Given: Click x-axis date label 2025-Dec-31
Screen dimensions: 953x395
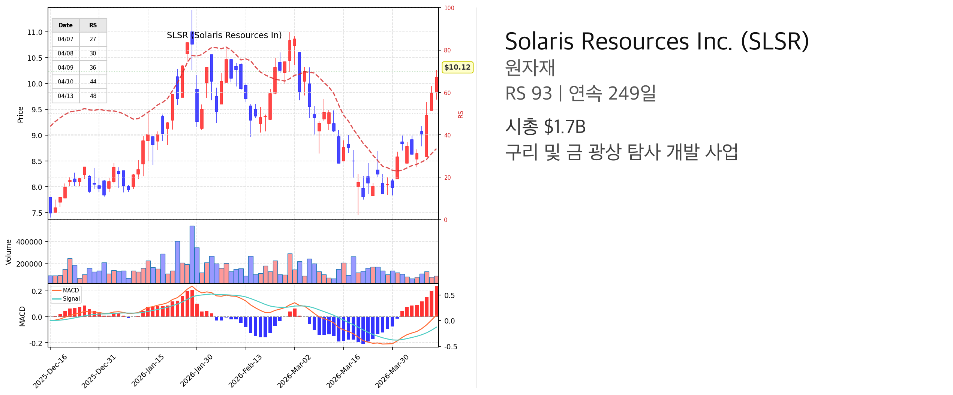Looking at the screenshot, I should point(99,371).
